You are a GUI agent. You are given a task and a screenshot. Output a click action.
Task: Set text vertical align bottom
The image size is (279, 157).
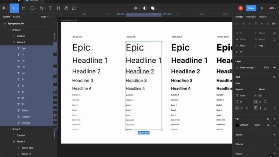(265, 108)
